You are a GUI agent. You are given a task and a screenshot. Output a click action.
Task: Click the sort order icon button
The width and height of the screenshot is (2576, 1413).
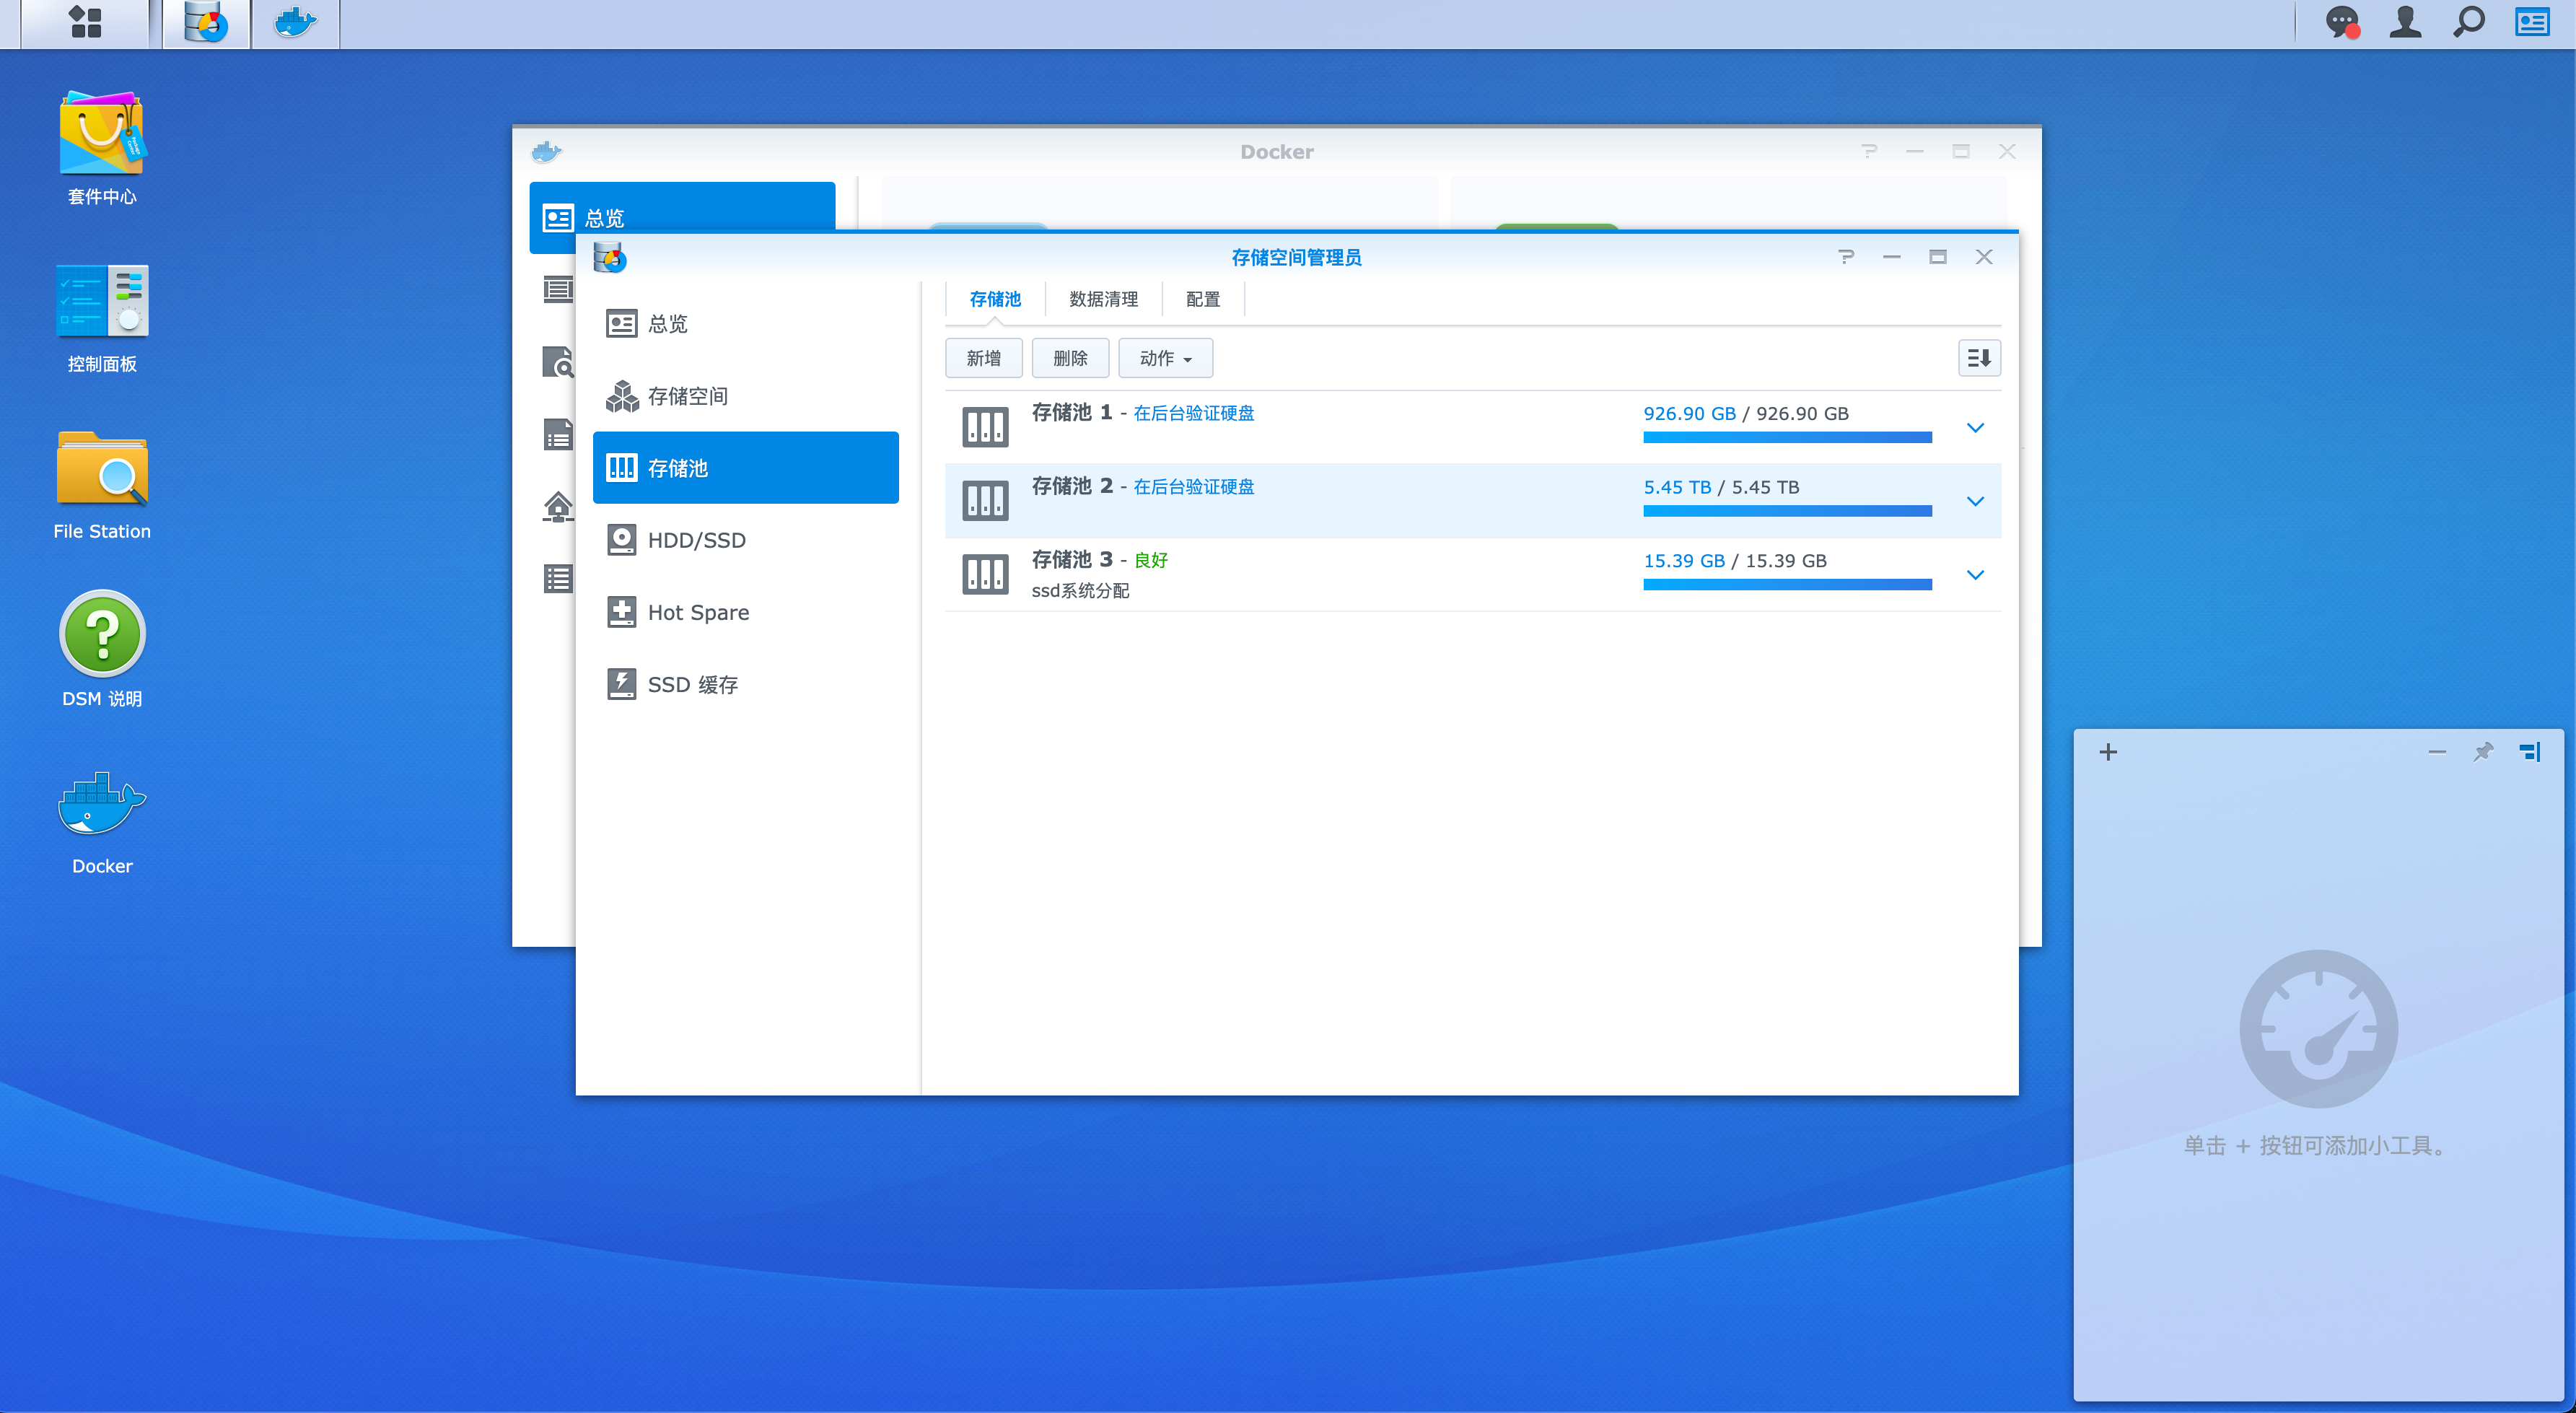pyautogui.click(x=1978, y=358)
